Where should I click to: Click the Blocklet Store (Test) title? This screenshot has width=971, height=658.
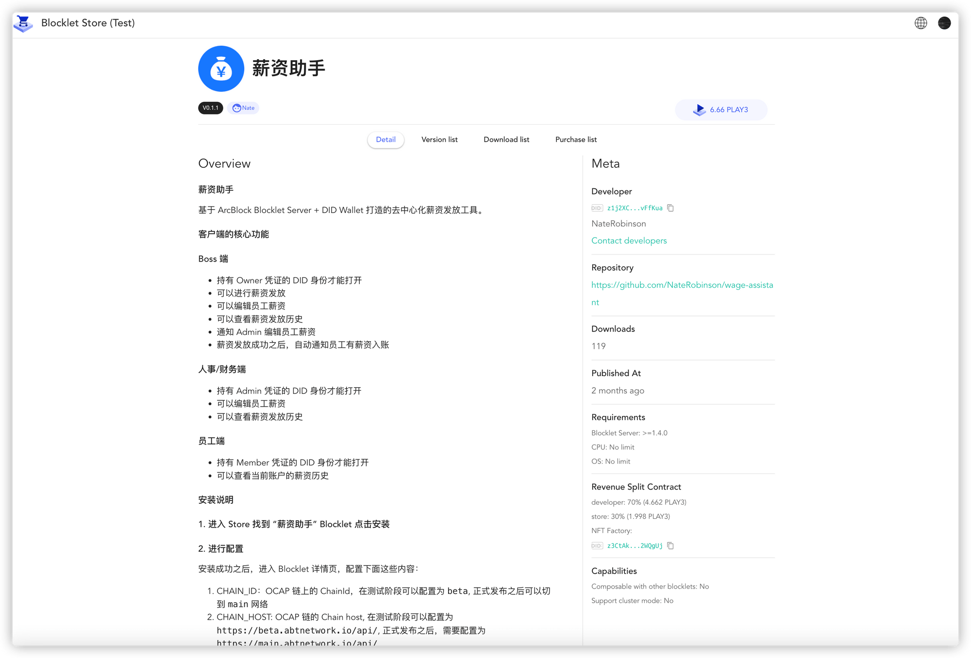[x=88, y=23]
